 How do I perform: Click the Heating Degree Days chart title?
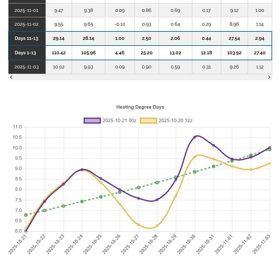(140, 107)
